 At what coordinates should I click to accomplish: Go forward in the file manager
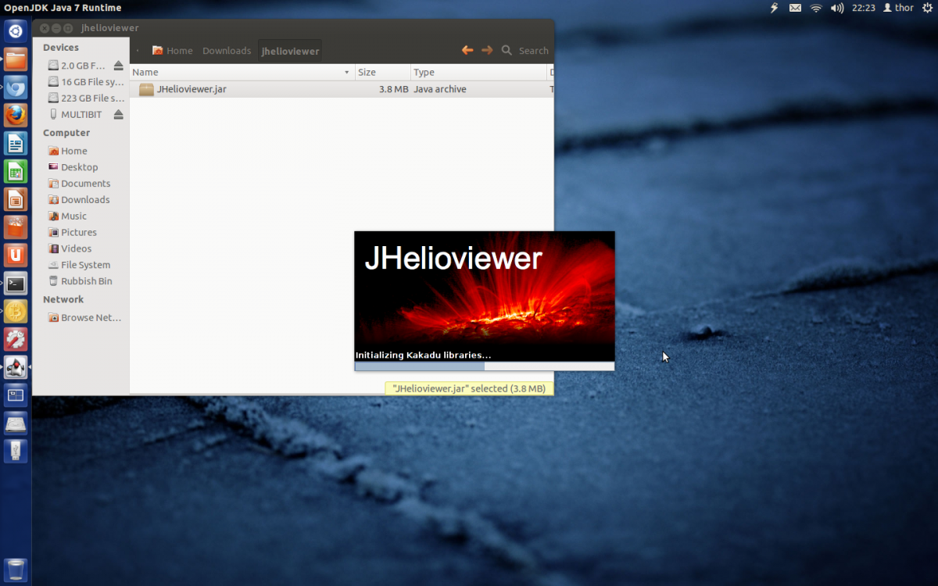click(x=487, y=50)
